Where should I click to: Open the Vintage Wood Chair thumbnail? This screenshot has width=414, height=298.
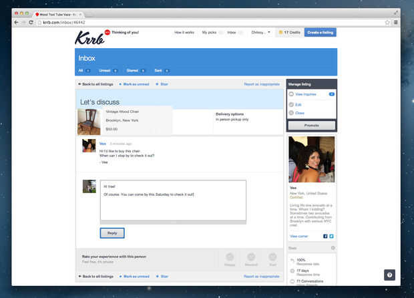[89, 122]
